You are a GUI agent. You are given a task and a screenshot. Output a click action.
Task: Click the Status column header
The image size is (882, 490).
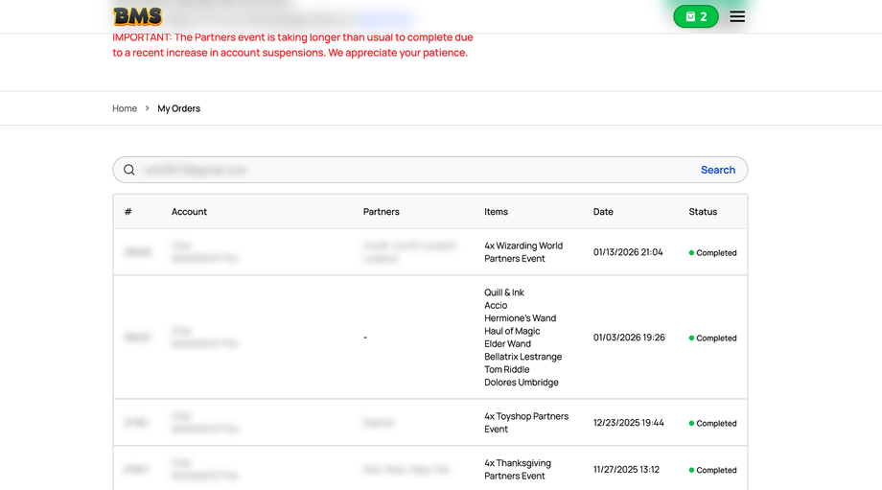click(x=703, y=212)
